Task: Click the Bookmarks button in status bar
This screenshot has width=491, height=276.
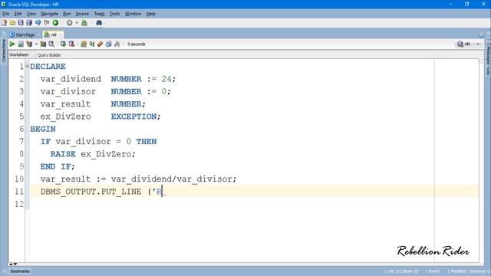Action: point(20,271)
